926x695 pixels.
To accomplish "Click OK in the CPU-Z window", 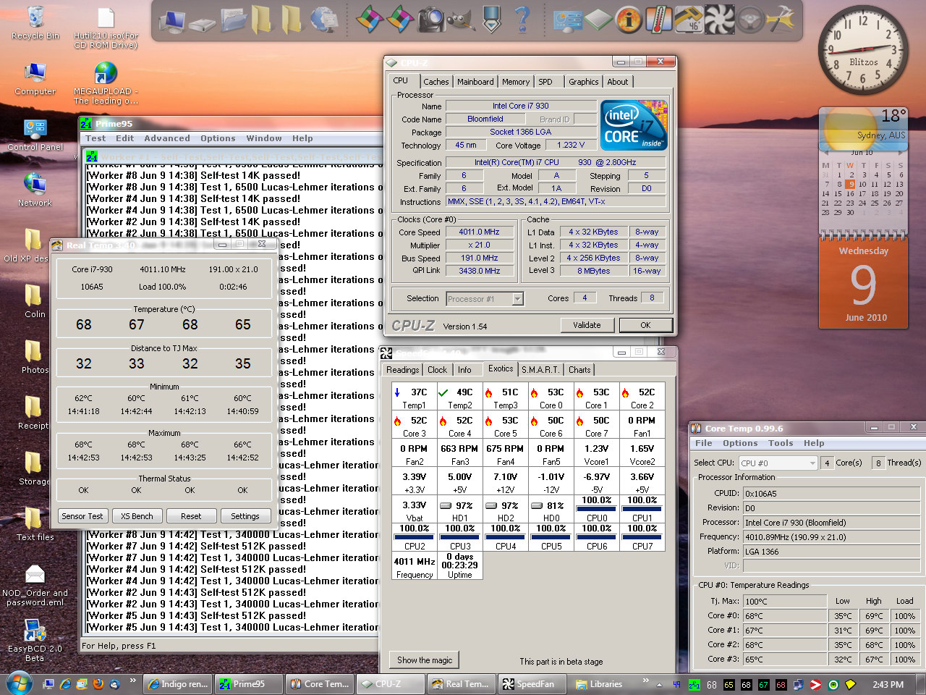I will 645,325.
